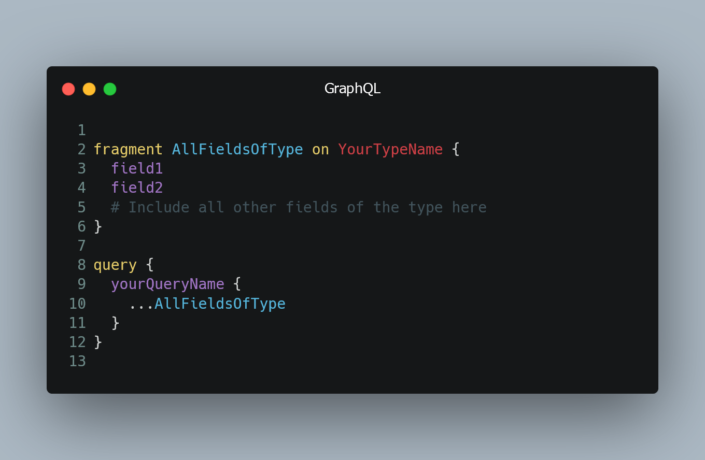Click line number 5 in gutter
The height and width of the screenshot is (460, 705).
(x=81, y=207)
